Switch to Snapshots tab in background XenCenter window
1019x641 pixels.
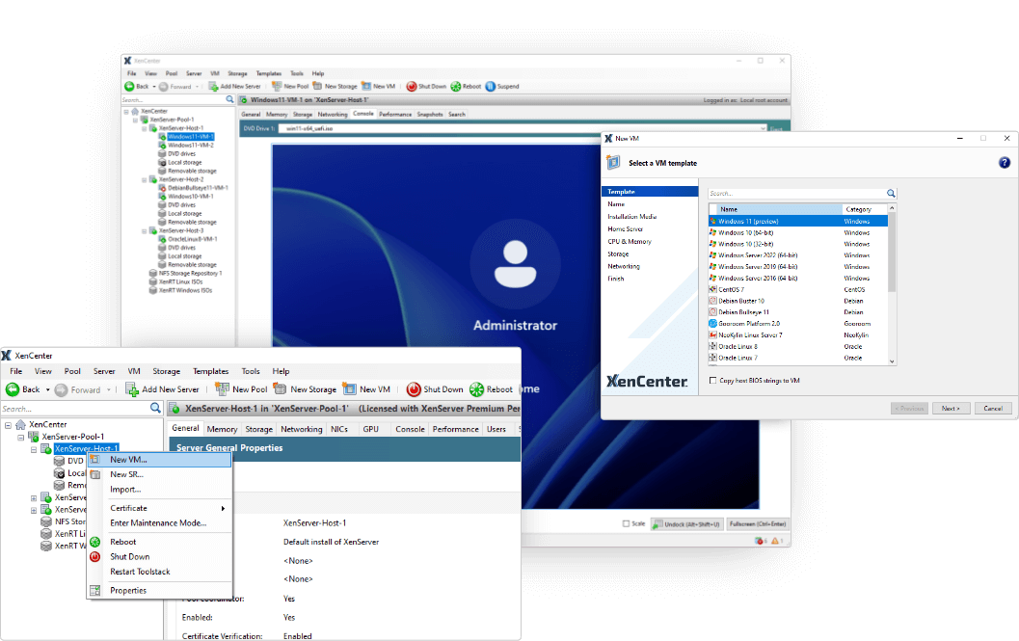[x=430, y=115]
